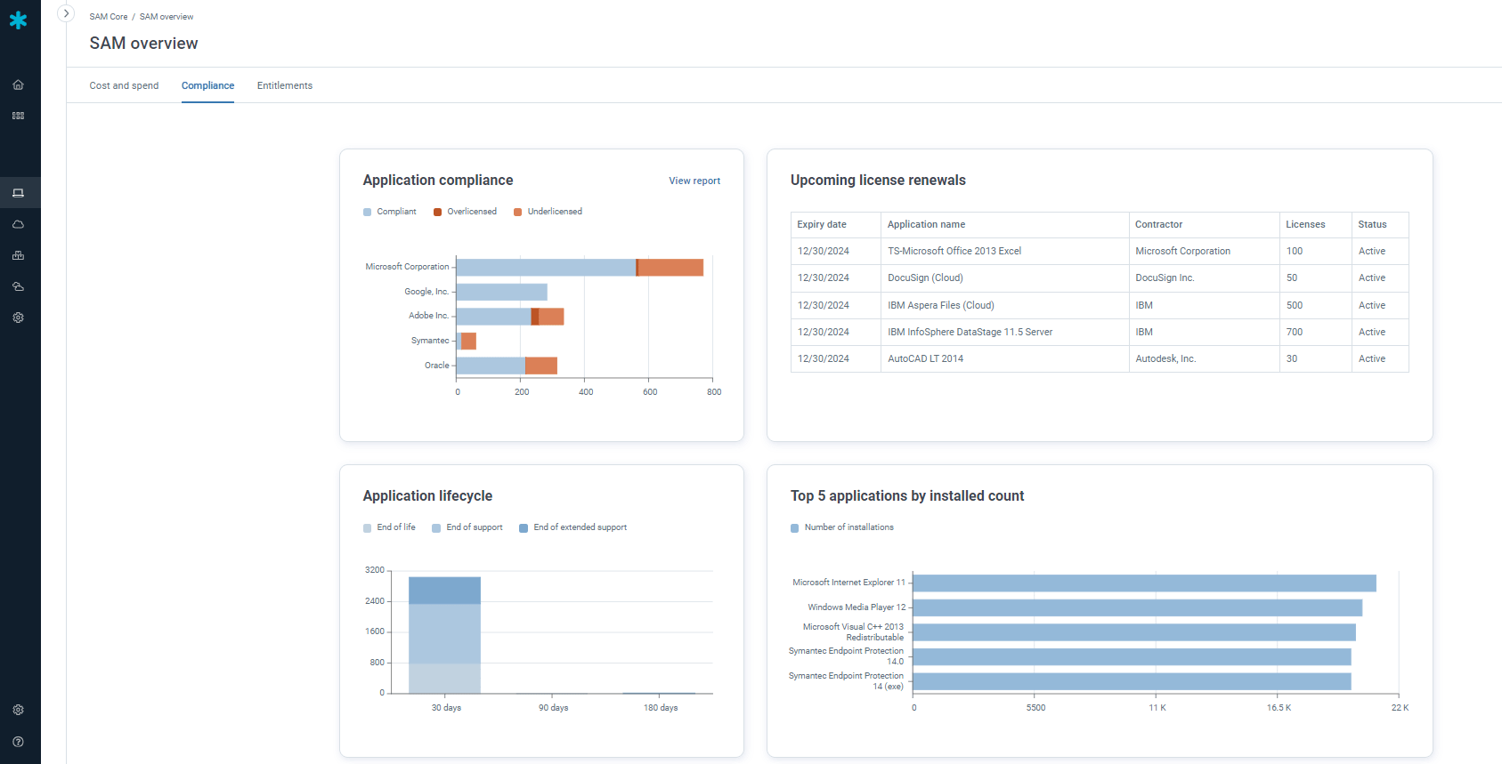This screenshot has height=764, width=1502.
Task: Click the DocuSign (Cloud) application cell
Action: (x=1004, y=278)
